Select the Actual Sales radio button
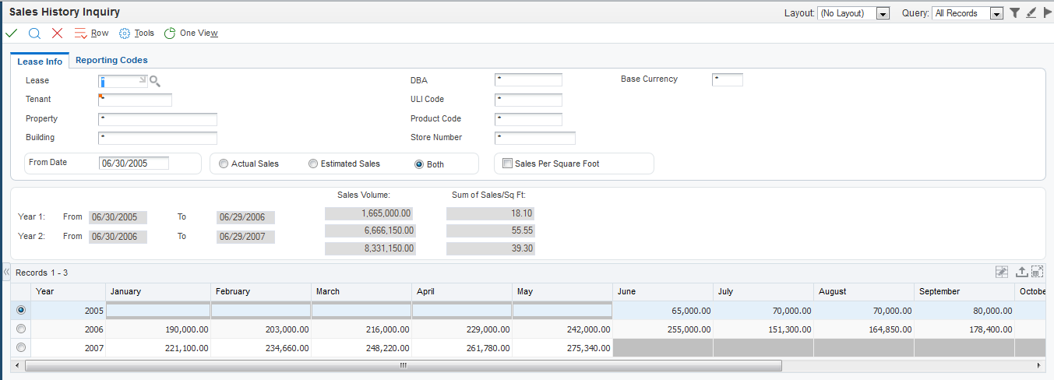 [x=224, y=164]
